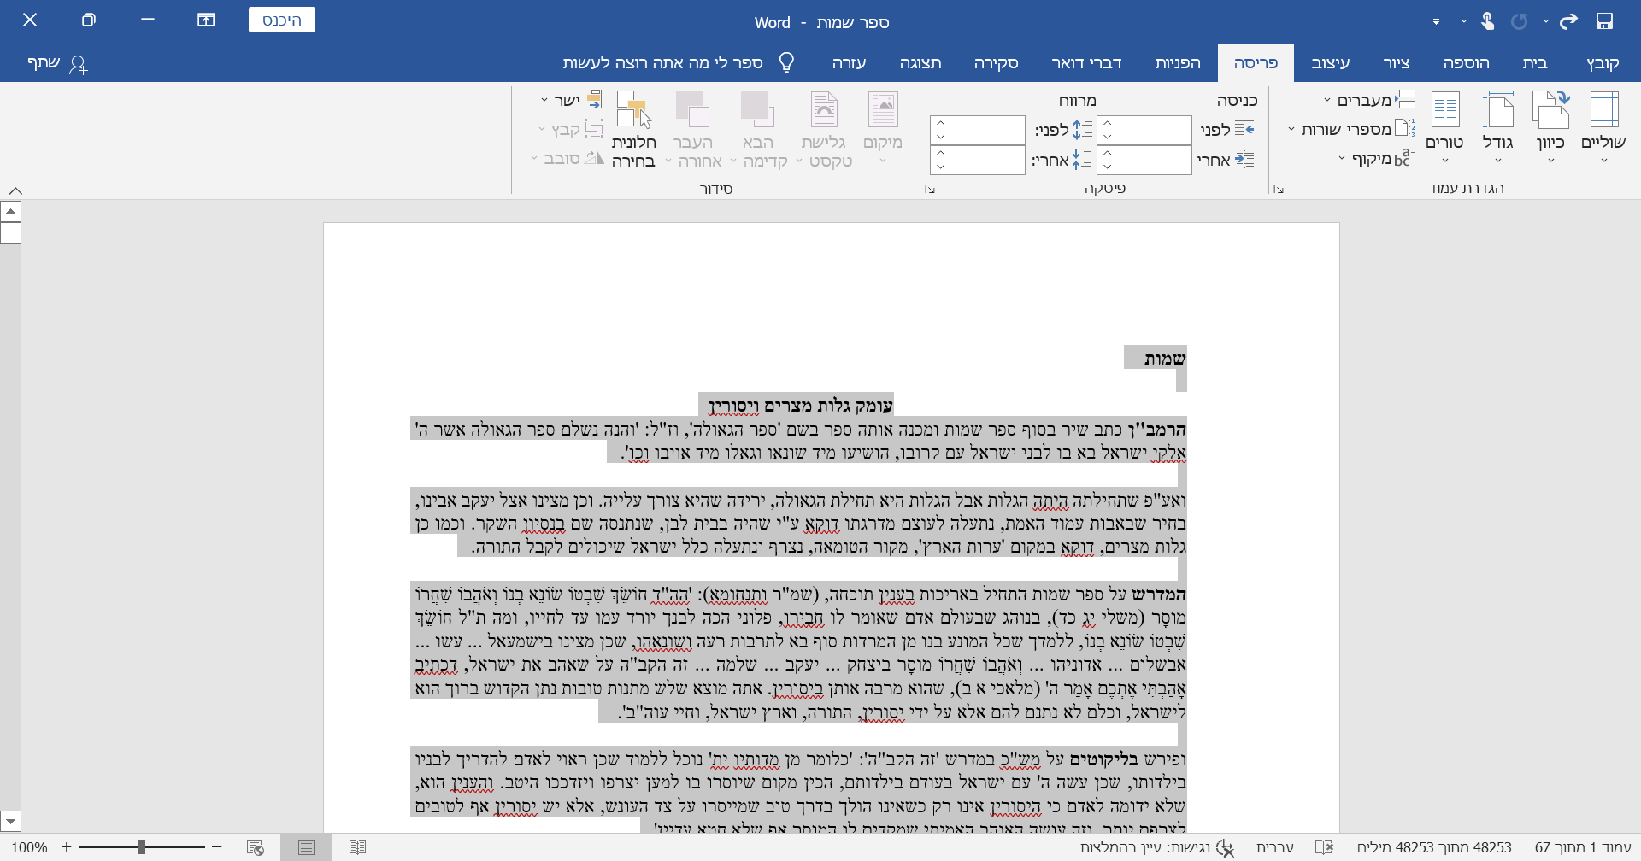The width and height of the screenshot is (1641, 861).
Task: Open the קובץ (File) tab
Action: click(1603, 62)
